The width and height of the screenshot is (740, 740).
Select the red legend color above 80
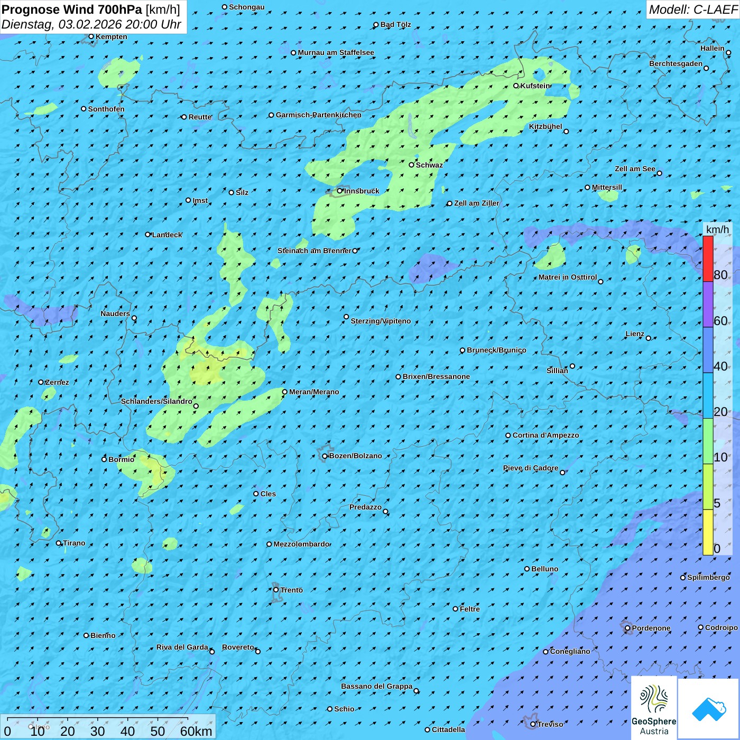[x=708, y=258]
